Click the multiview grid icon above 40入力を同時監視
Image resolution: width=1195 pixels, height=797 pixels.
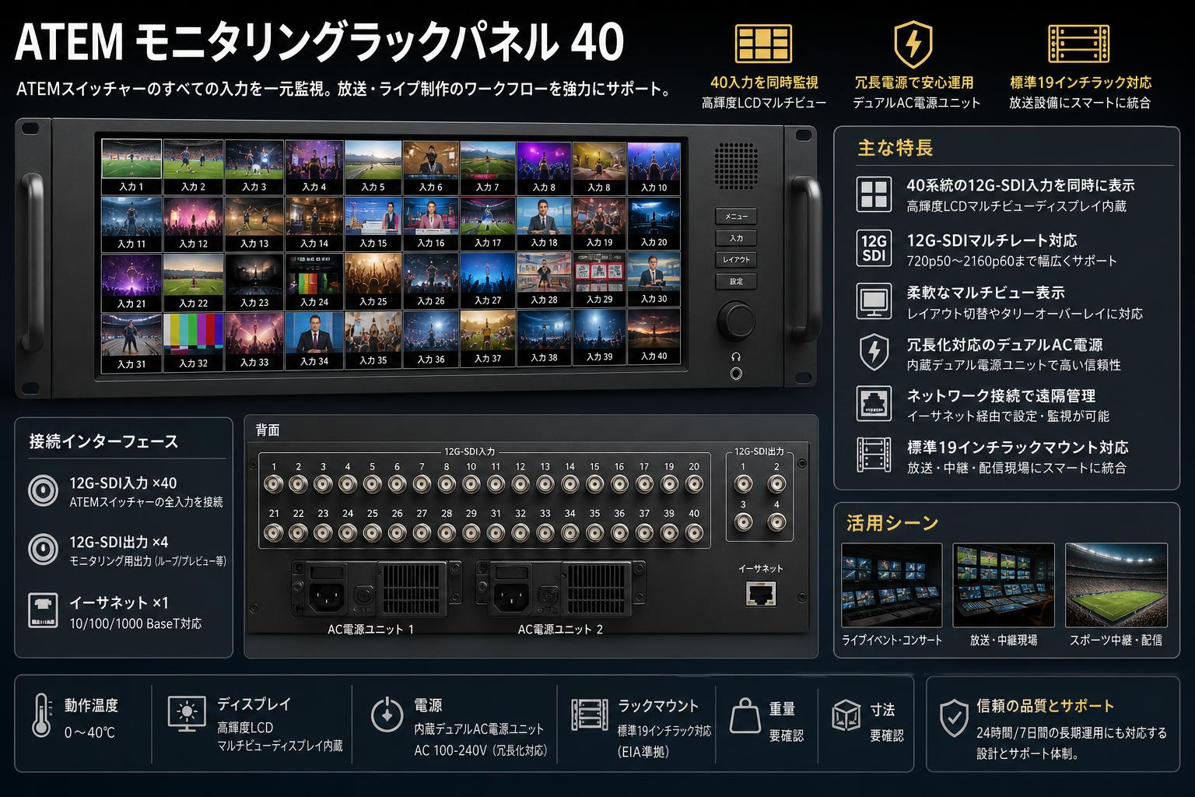pos(763,44)
